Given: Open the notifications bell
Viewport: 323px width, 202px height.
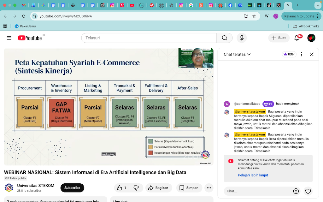Looking at the screenshot, I should (x=297, y=38).
